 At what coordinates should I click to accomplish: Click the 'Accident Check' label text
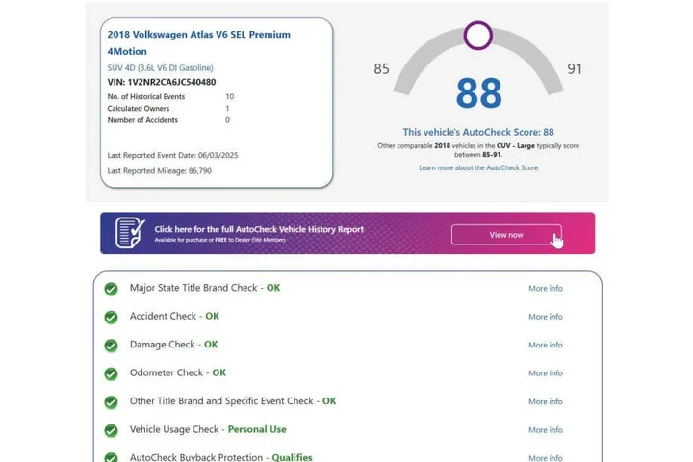click(163, 316)
